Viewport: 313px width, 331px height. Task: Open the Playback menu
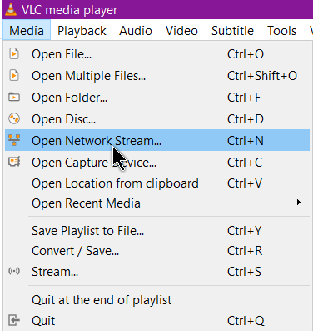click(82, 31)
